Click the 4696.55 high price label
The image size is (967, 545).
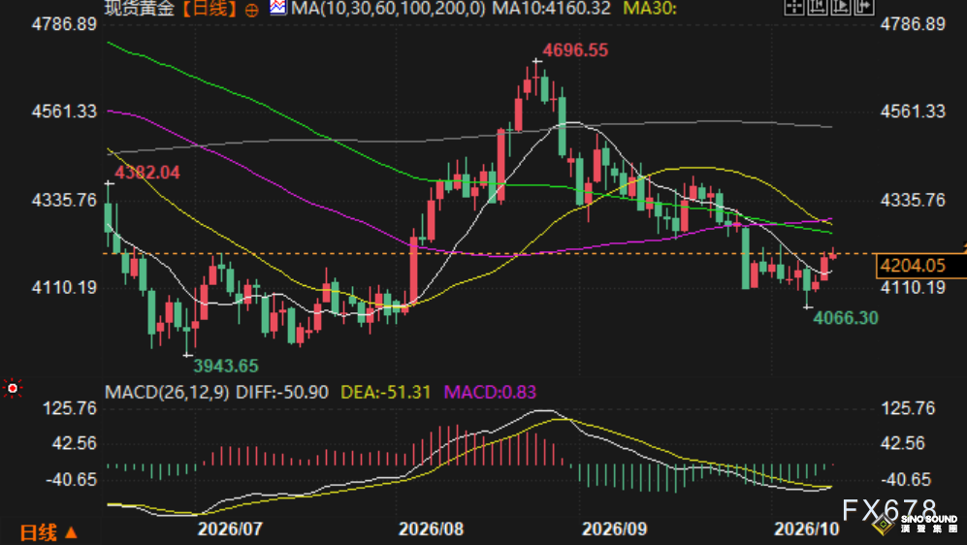[x=575, y=50]
